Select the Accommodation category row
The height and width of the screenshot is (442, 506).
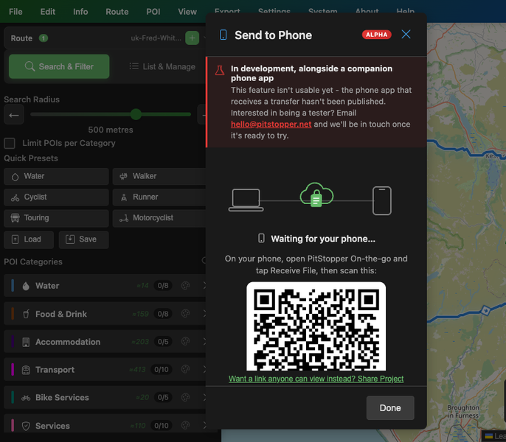click(x=105, y=342)
